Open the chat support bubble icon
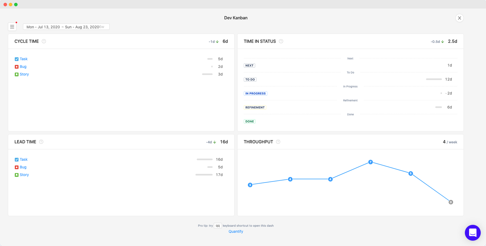The image size is (486, 246). pos(473,233)
